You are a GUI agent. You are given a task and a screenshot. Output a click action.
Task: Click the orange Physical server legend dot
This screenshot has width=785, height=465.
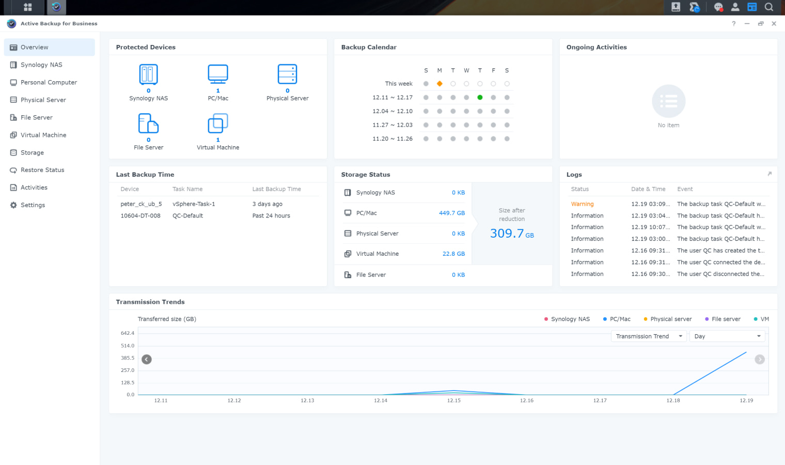645,319
